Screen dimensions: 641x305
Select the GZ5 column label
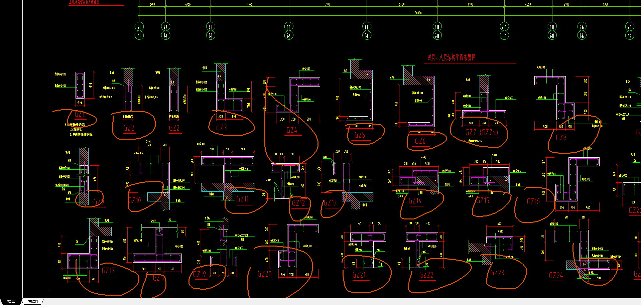360,135
